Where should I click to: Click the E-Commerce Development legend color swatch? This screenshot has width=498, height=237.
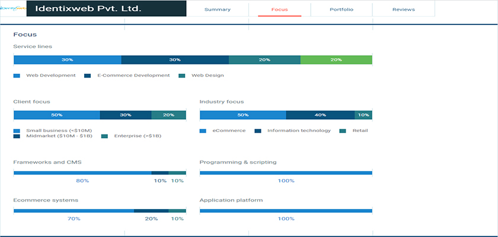(x=88, y=75)
